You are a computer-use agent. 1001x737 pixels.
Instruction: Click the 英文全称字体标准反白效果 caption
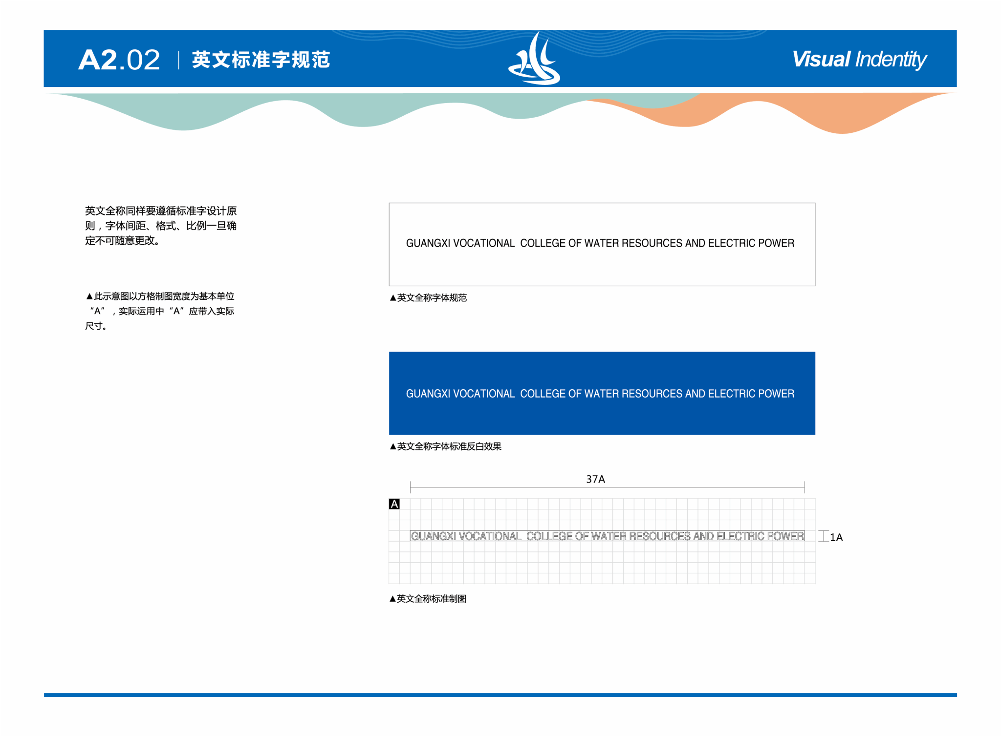446,446
